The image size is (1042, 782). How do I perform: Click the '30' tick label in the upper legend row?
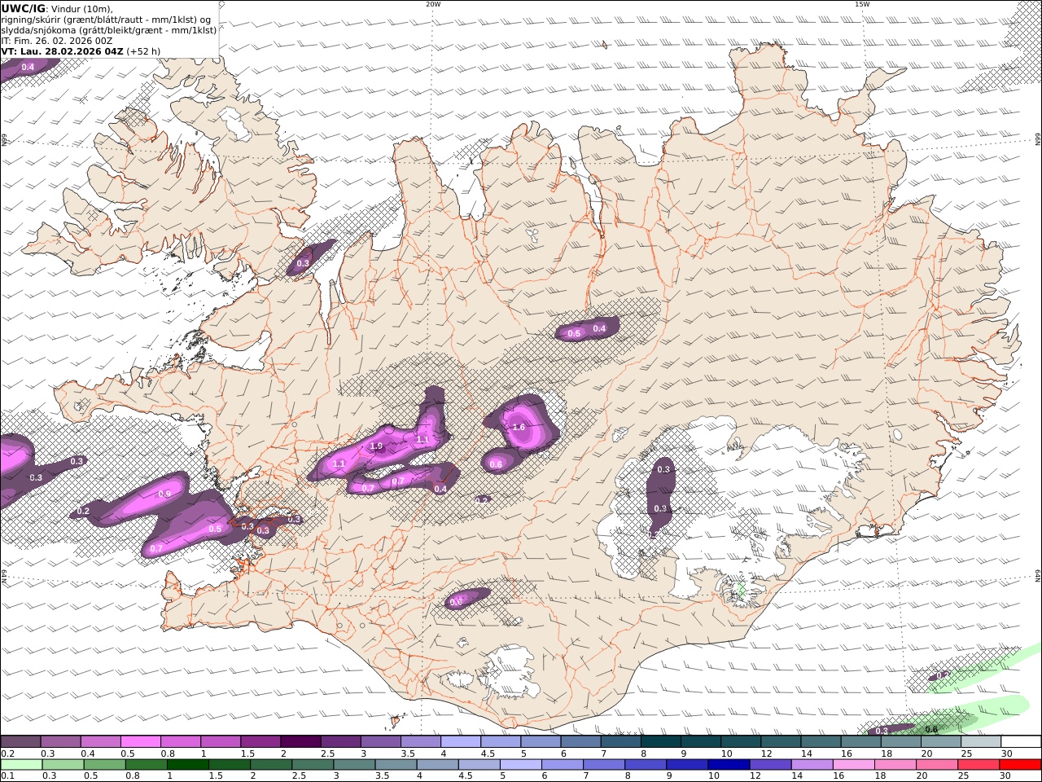(1006, 753)
